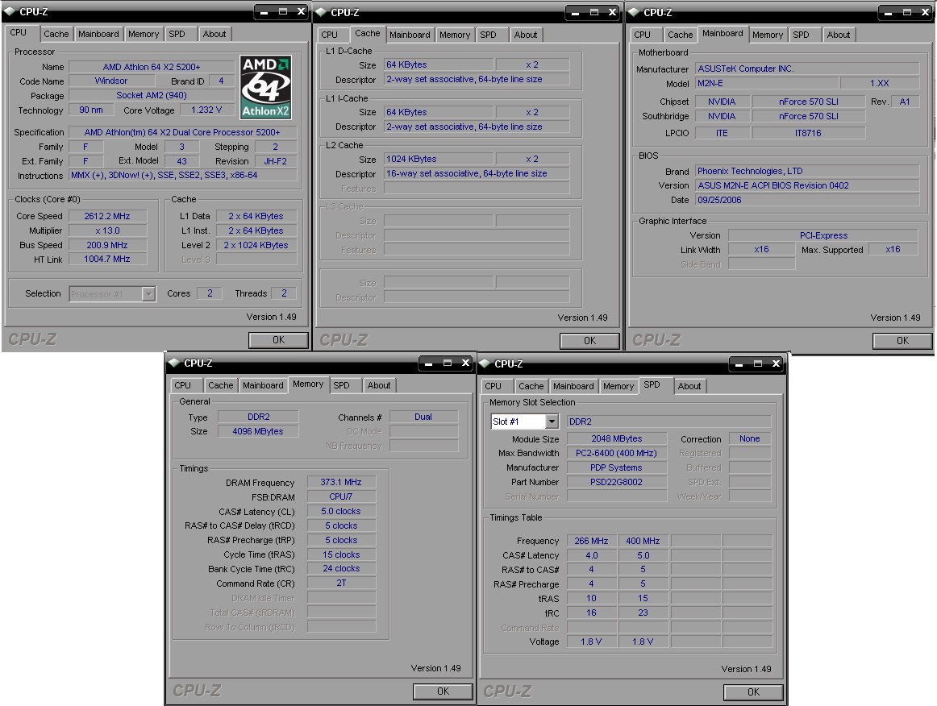Click max bandwidth 'PC2-6400 (400 MHz)'
Image resolution: width=937 pixels, height=706 pixels.
617,453
